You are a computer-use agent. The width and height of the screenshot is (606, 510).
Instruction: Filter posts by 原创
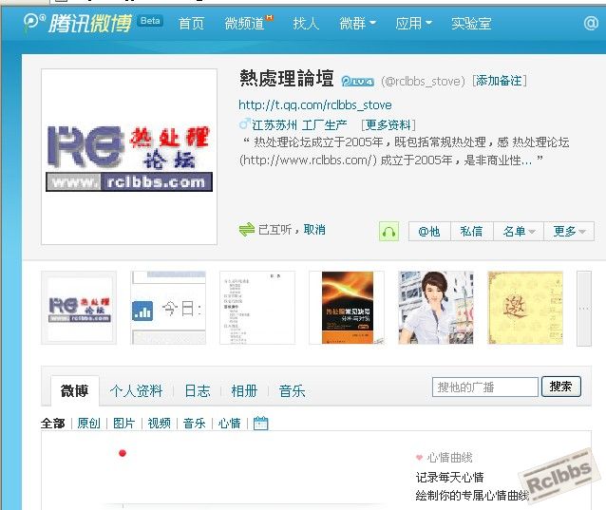pyautogui.click(x=89, y=424)
